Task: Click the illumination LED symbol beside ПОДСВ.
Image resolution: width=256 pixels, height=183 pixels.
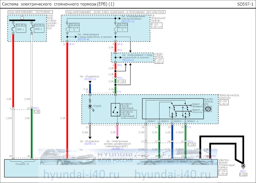Action: [90, 107]
